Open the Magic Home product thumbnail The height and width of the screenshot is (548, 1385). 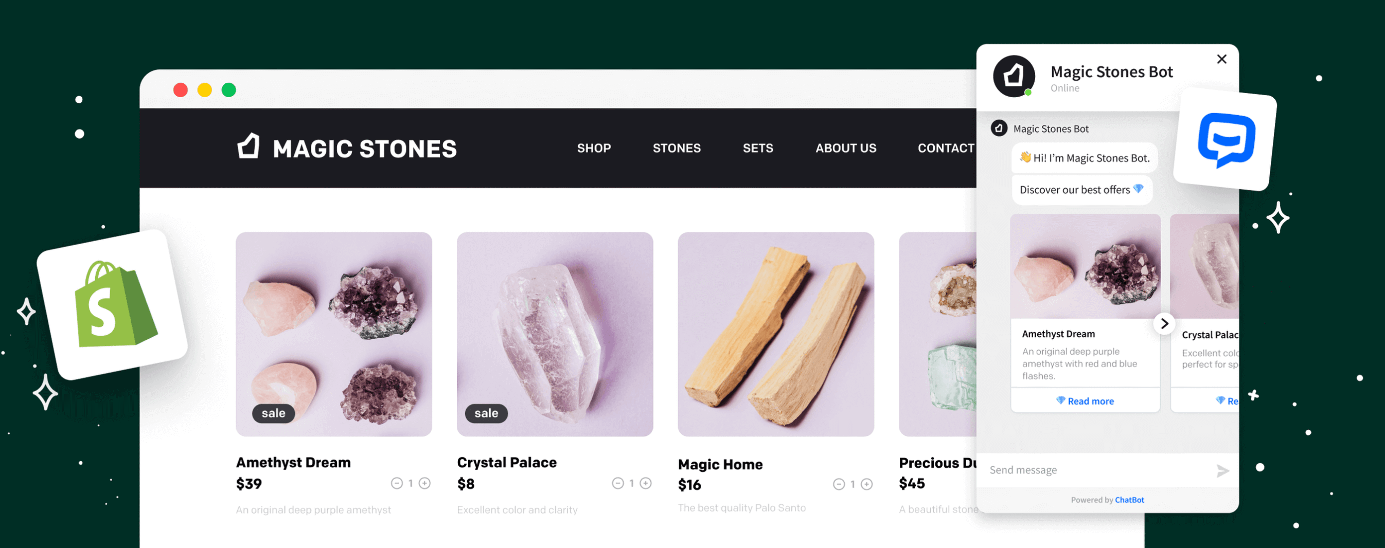(x=776, y=334)
